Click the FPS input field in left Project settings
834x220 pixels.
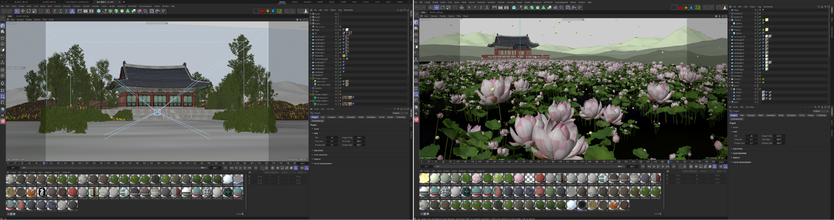(332, 138)
